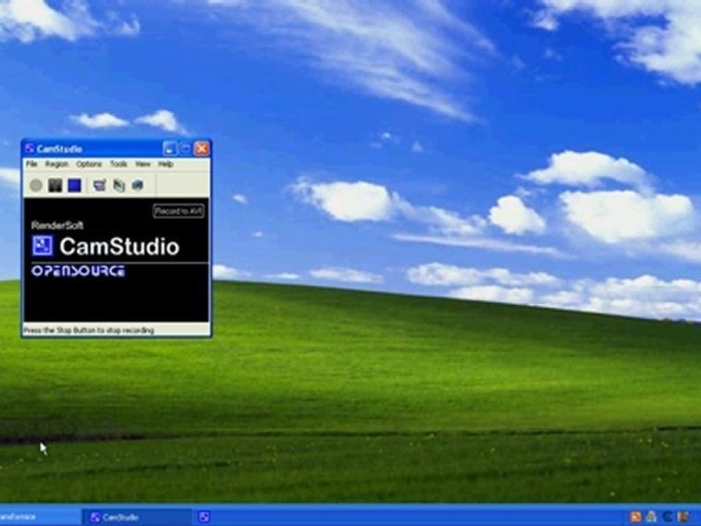Click the rightmost system tray icon
701x526 pixels.
[683, 517]
